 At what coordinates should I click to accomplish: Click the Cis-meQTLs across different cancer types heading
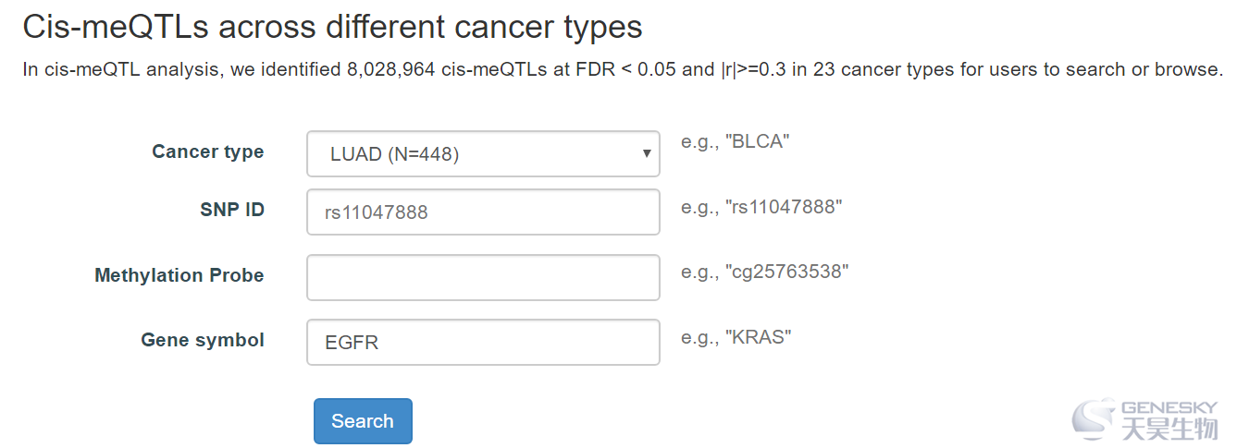click(x=332, y=26)
